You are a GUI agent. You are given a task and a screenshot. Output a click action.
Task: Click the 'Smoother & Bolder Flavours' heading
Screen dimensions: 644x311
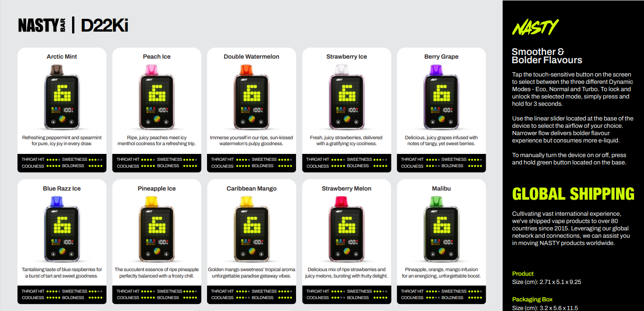click(x=547, y=56)
